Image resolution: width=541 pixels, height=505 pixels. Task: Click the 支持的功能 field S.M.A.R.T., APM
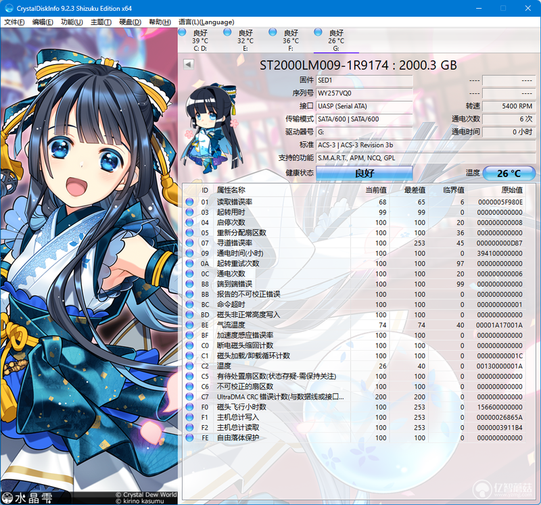click(426, 158)
